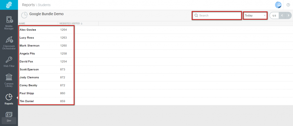Screen dimensions: 293x126
Task: Click the ID card icon in the sidebar
Action: click(x=9, y=114)
